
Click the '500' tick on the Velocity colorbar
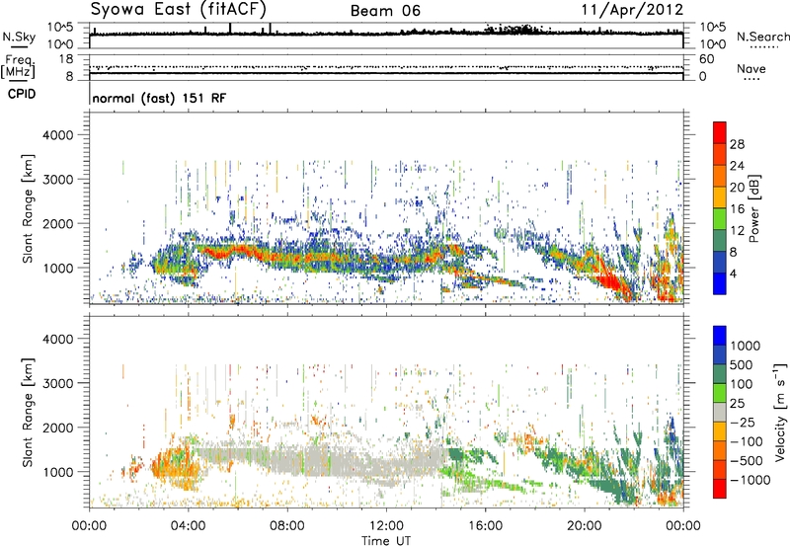click(742, 364)
